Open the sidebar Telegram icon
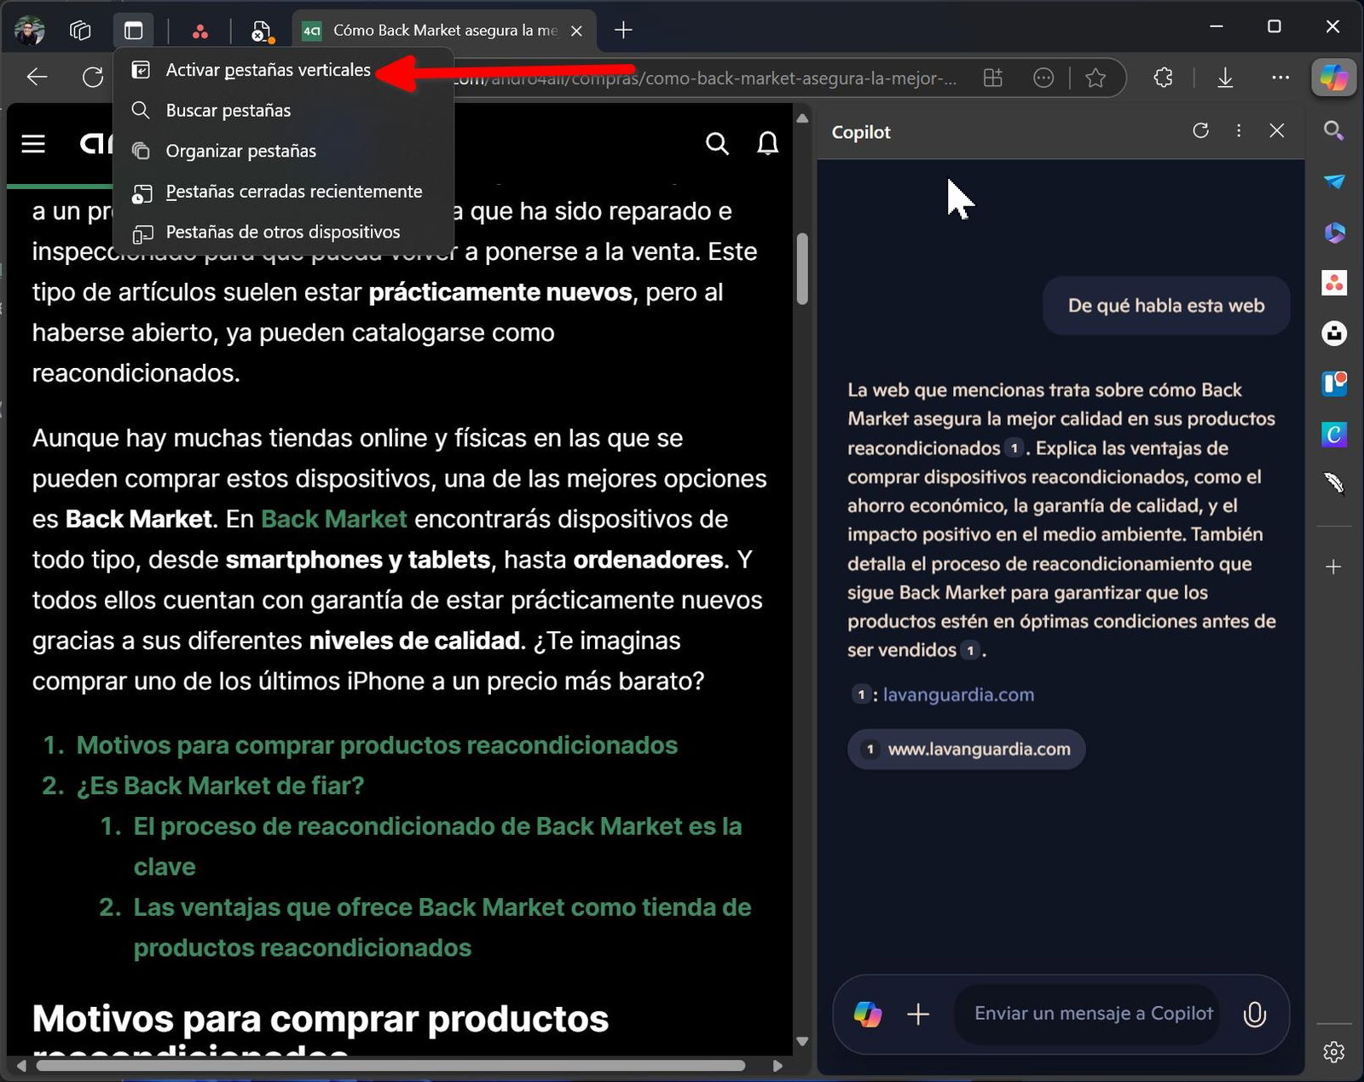 click(x=1334, y=181)
